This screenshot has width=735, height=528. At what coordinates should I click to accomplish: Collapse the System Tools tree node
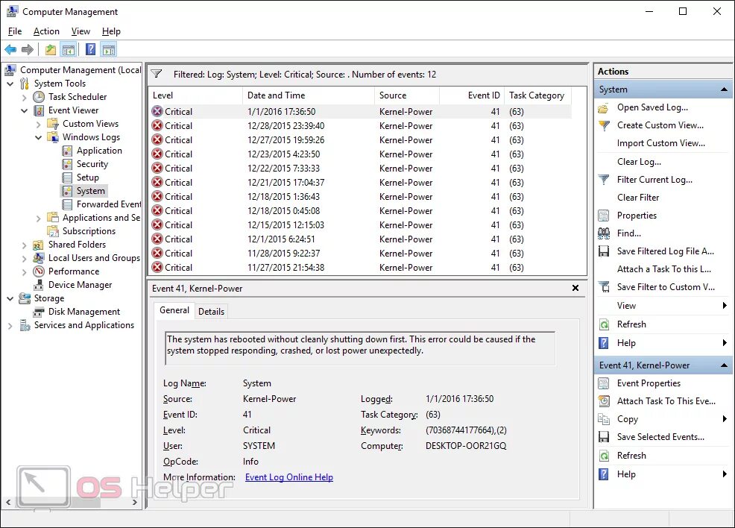tap(10, 84)
